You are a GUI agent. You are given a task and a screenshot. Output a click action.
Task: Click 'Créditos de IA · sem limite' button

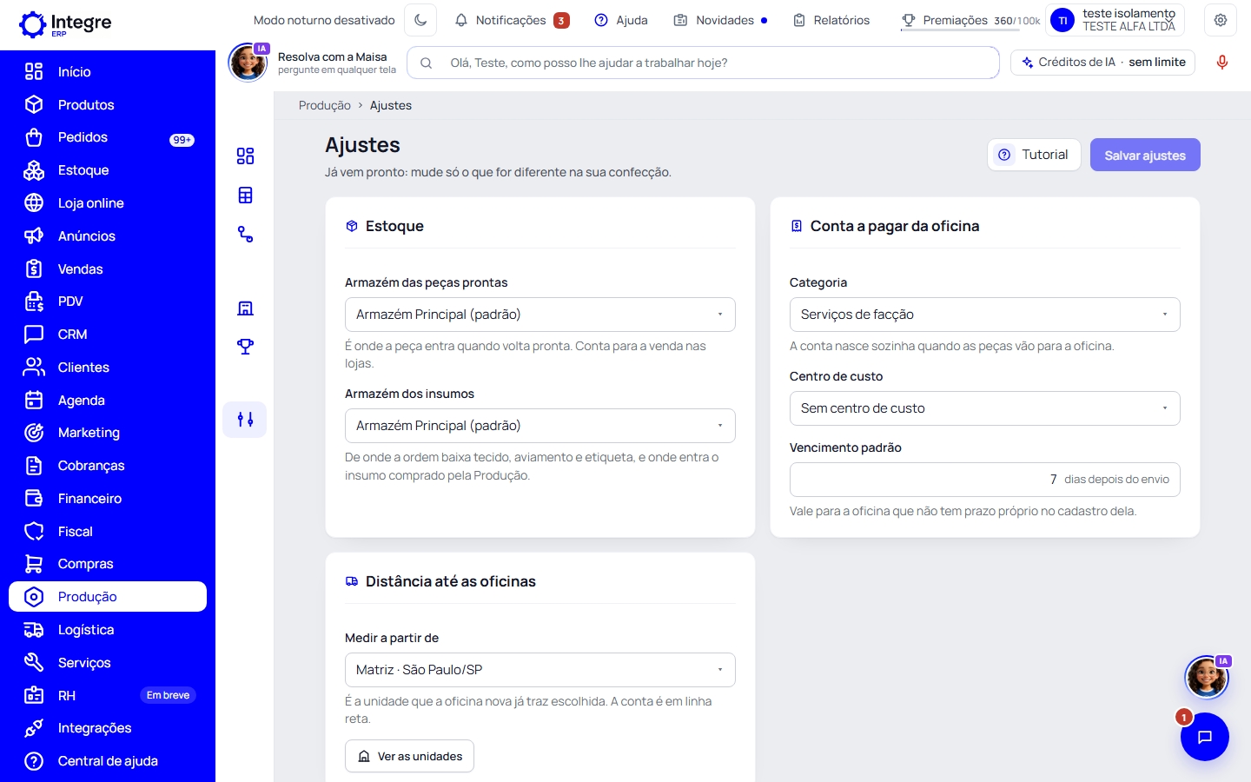[x=1103, y=63]
